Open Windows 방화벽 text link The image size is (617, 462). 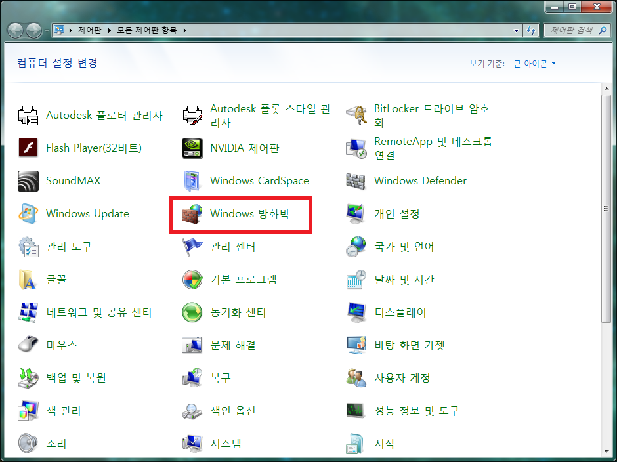(x=249, y=214)
